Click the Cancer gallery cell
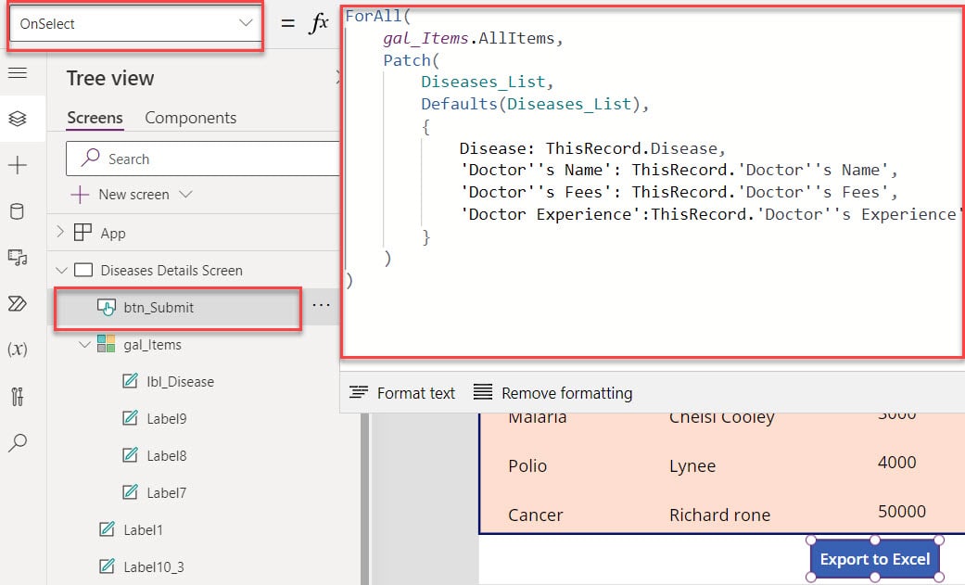Viewport: 965px width, 585px height. tap(536, 515)
